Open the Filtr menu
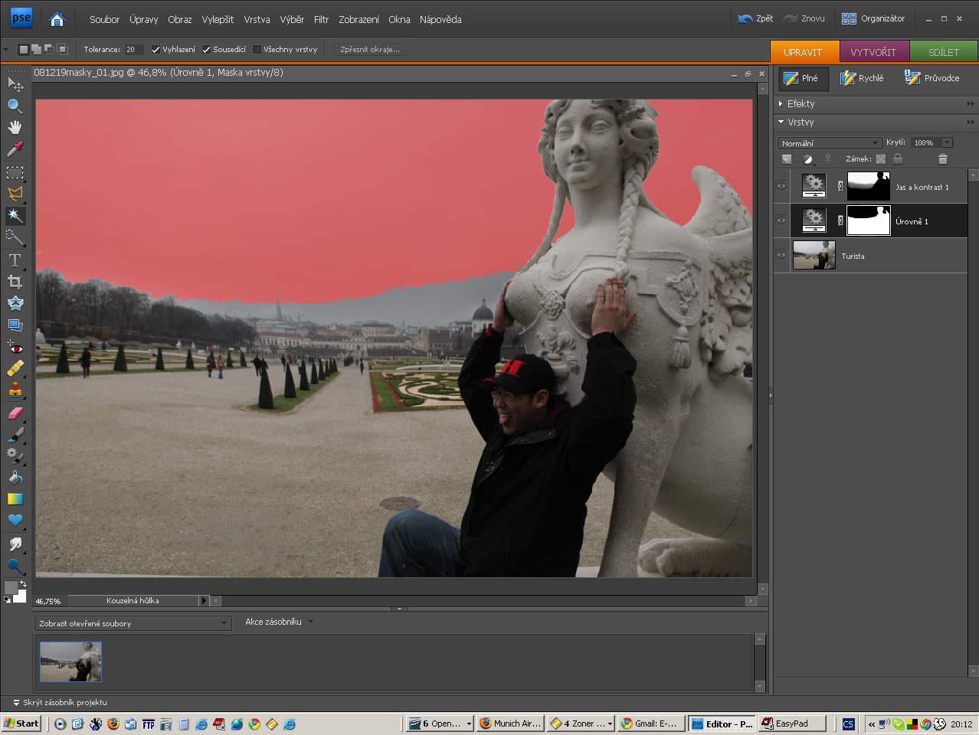Screen dimensions: 979x735 [321, 19]
